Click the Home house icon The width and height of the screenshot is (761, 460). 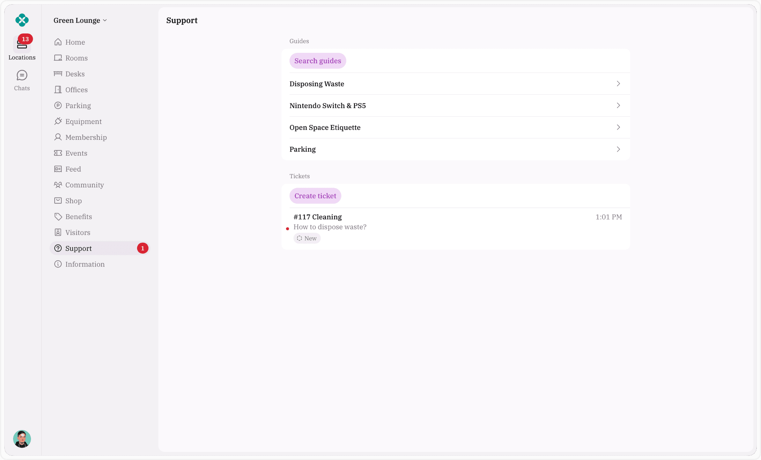tap(58, 42)
